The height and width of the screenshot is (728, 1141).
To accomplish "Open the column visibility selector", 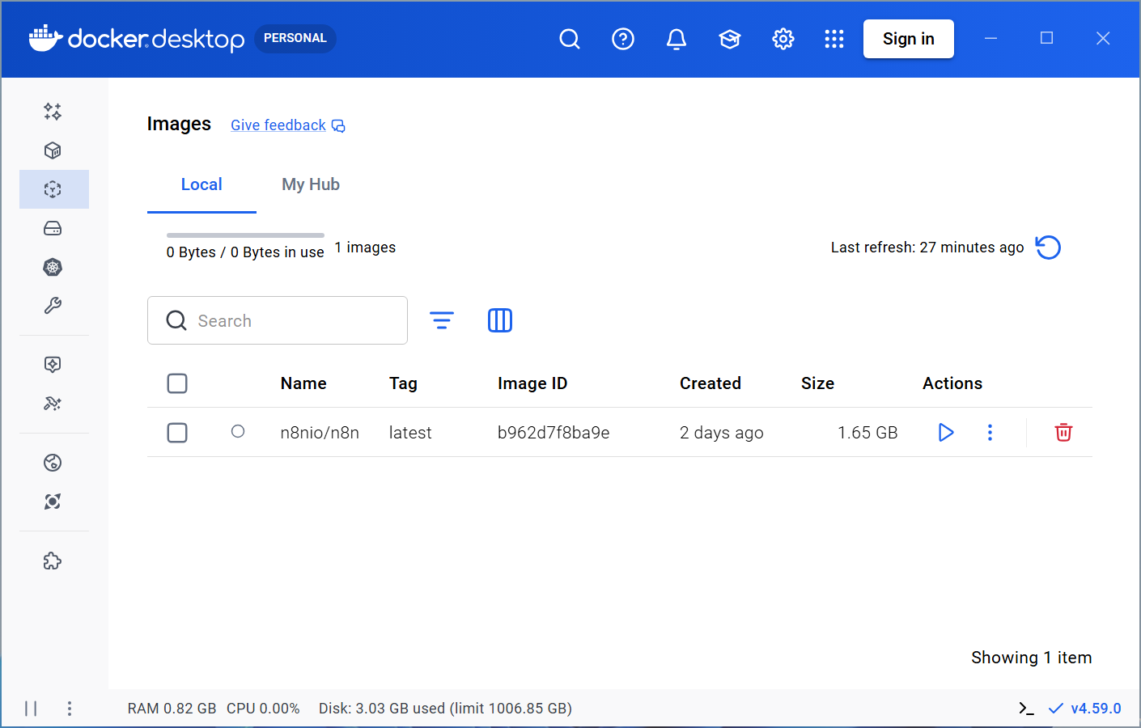I will pyautogui.click(x=499, y=320).
